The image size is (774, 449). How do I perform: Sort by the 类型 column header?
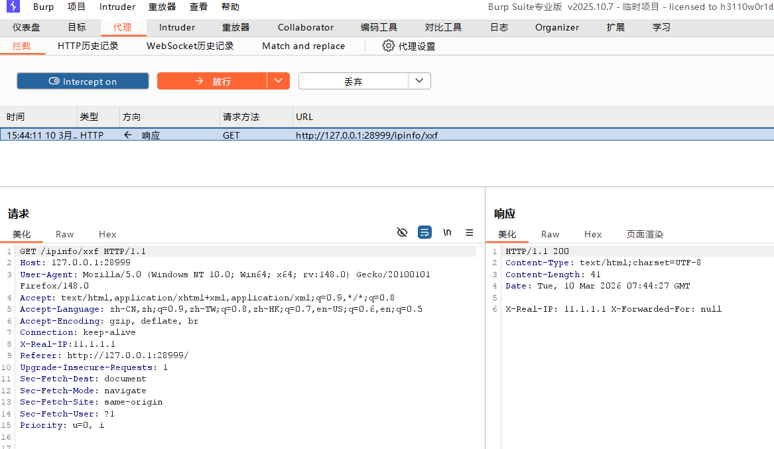[98, 117]
